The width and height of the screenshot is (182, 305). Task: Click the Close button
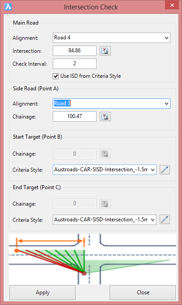143,292
